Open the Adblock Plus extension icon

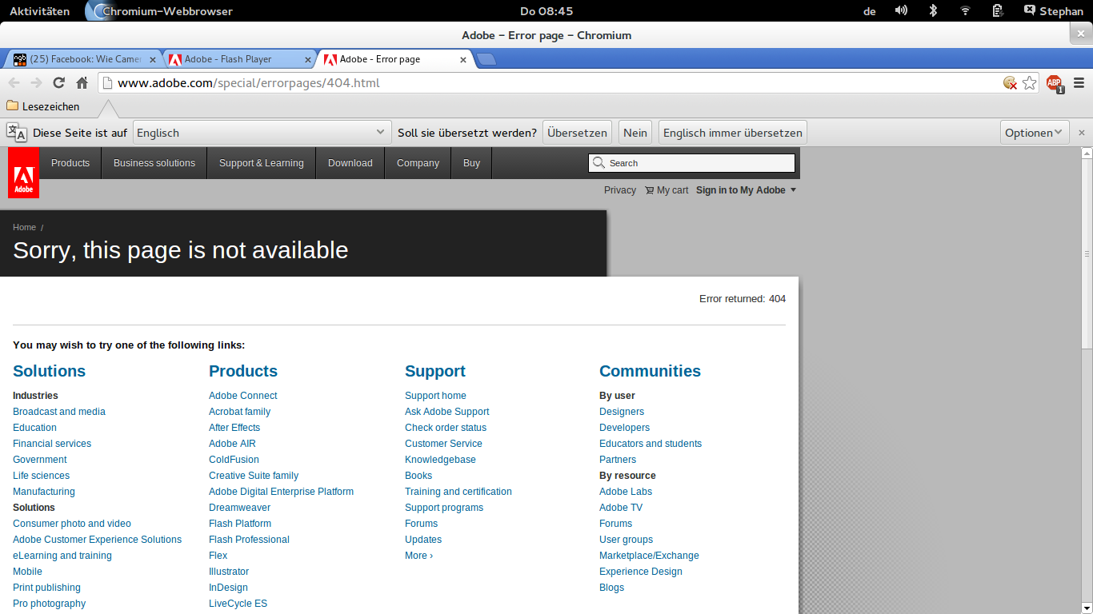[1055, 83]
